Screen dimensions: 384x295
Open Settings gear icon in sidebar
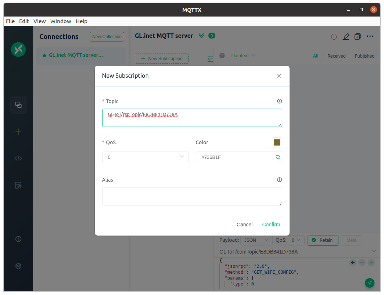(18, 266)
